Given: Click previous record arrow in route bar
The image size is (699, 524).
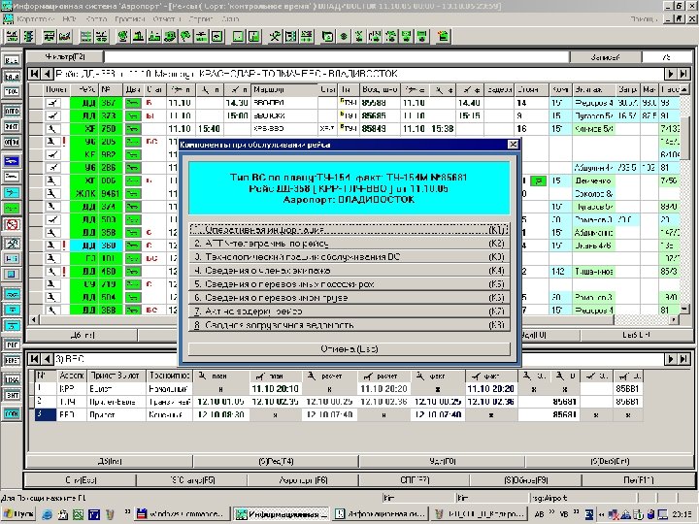Looking at the screenshot, I should (47, 74).
